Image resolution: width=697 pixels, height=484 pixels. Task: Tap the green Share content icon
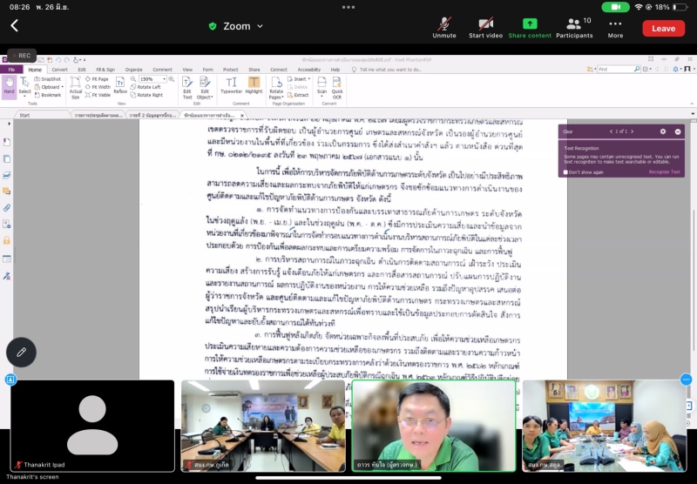(530, 26)
